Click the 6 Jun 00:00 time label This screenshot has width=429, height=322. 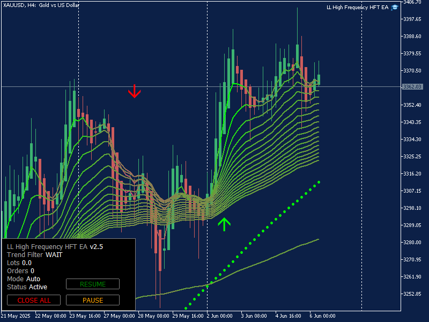[x=322, y=316]
